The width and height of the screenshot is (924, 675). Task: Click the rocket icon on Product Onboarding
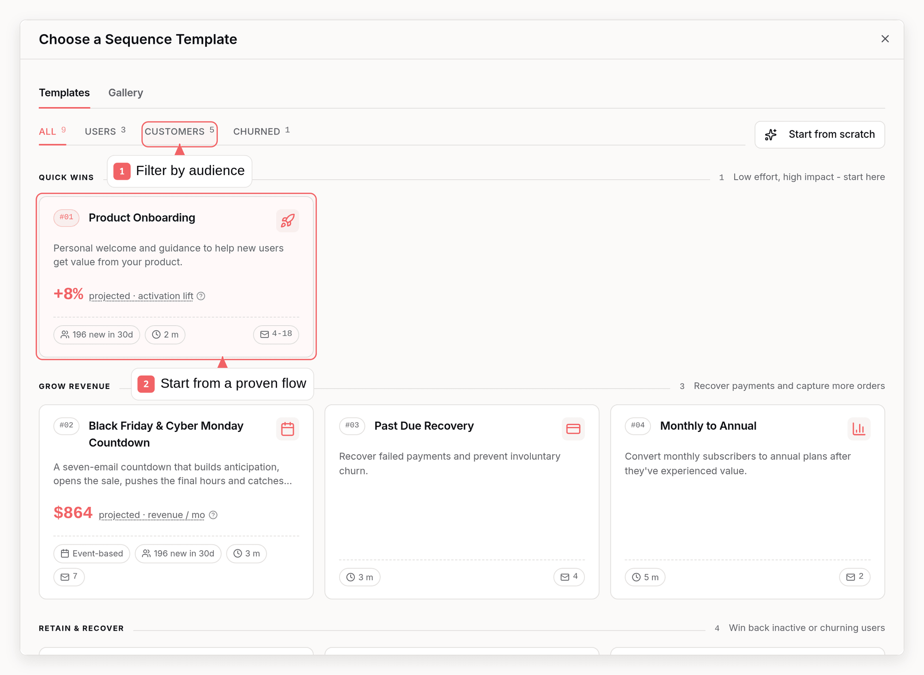pyautogui.click(x=287, y=220)
